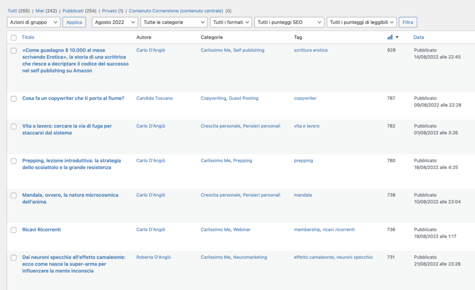This screenshot has width=475, height=290.
Task: Expand the Agosto 2022 date filter
Action: [115, 22]
